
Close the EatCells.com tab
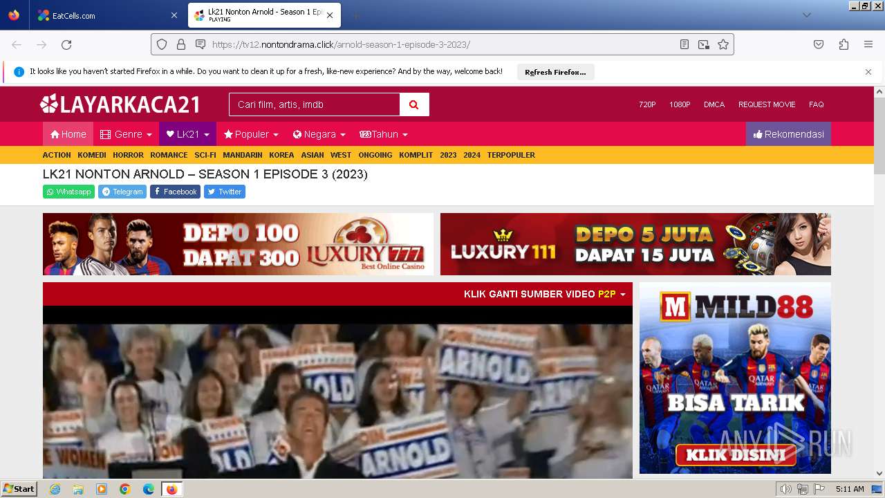point(174,15)
